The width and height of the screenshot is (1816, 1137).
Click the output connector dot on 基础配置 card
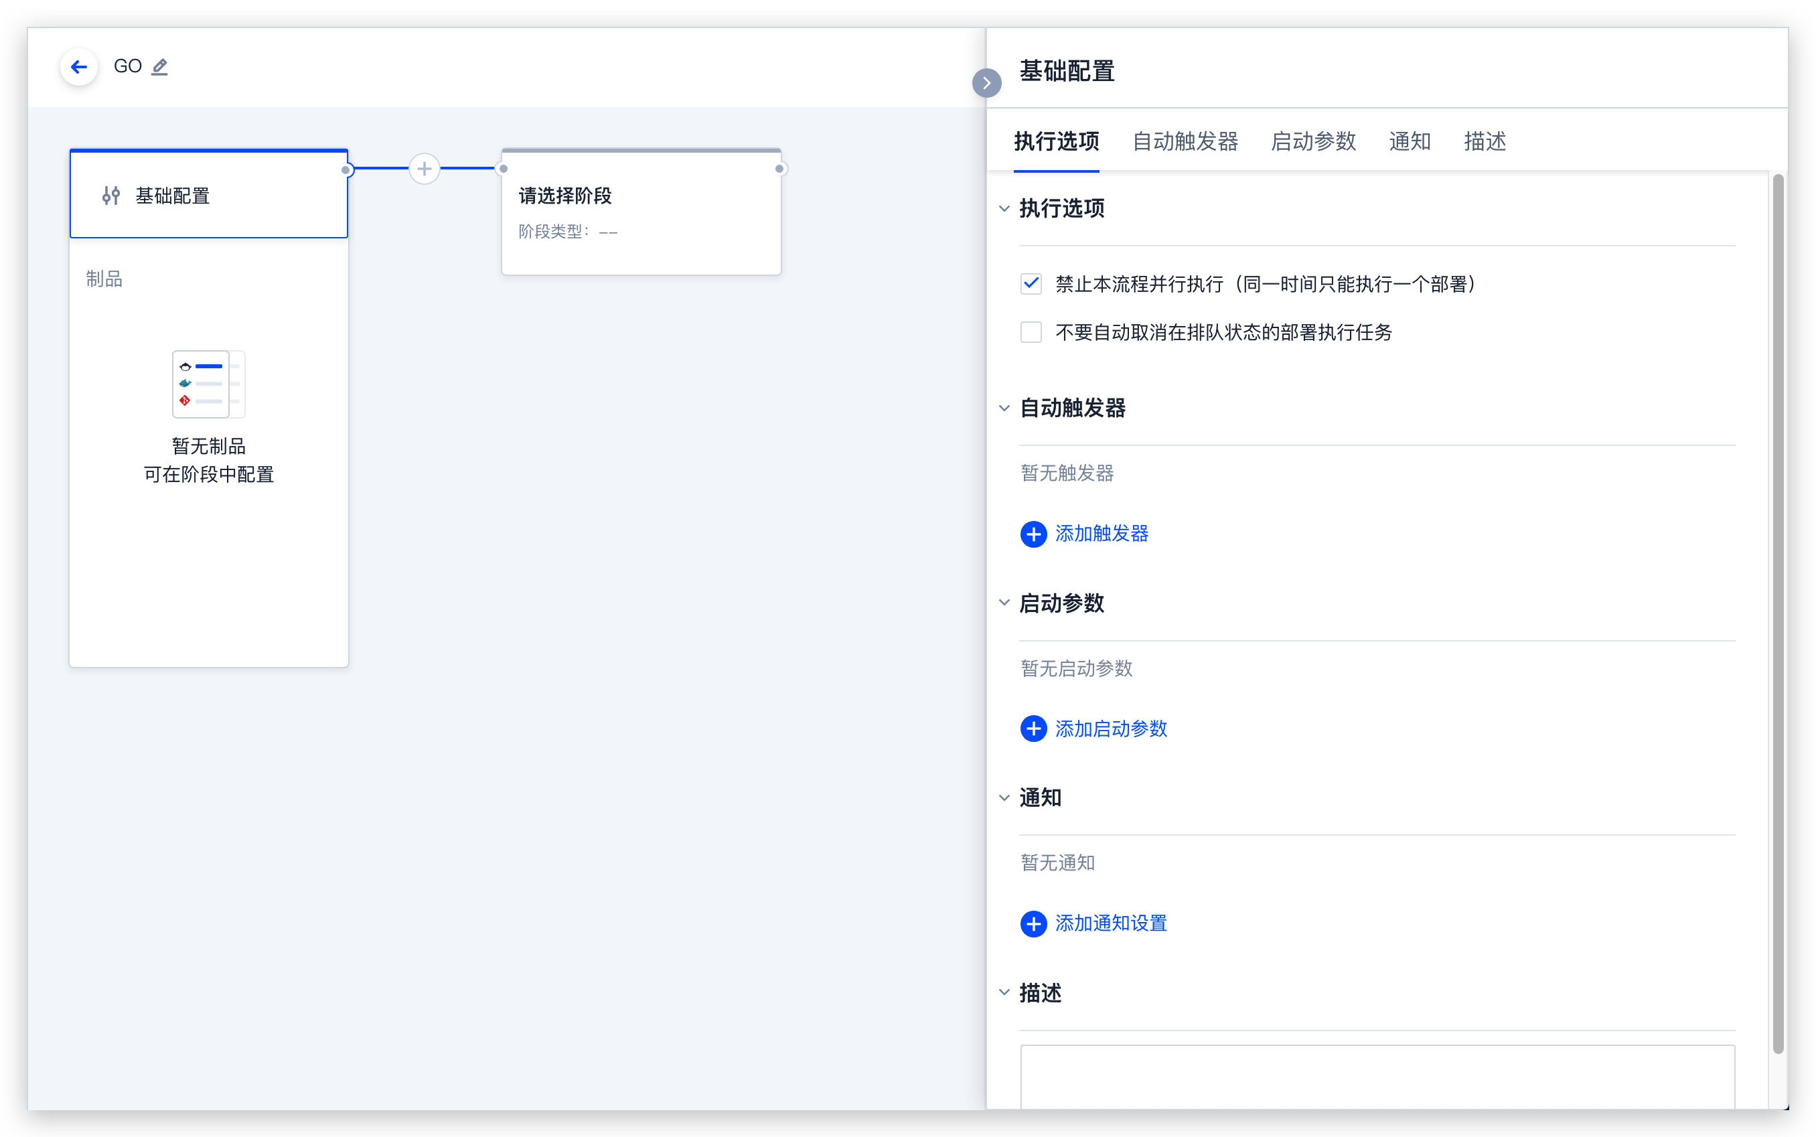coord(346,169)
